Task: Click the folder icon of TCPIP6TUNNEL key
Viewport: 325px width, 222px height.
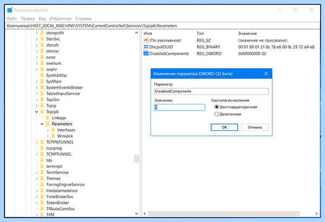Action: (42, 142)
